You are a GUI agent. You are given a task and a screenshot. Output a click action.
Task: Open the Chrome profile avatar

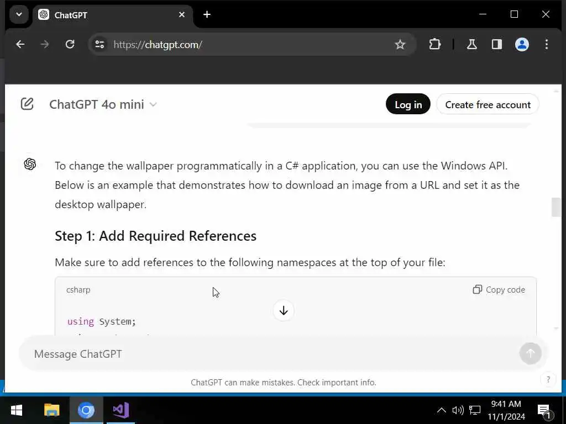pyautogui.click(x=522, y=44)
